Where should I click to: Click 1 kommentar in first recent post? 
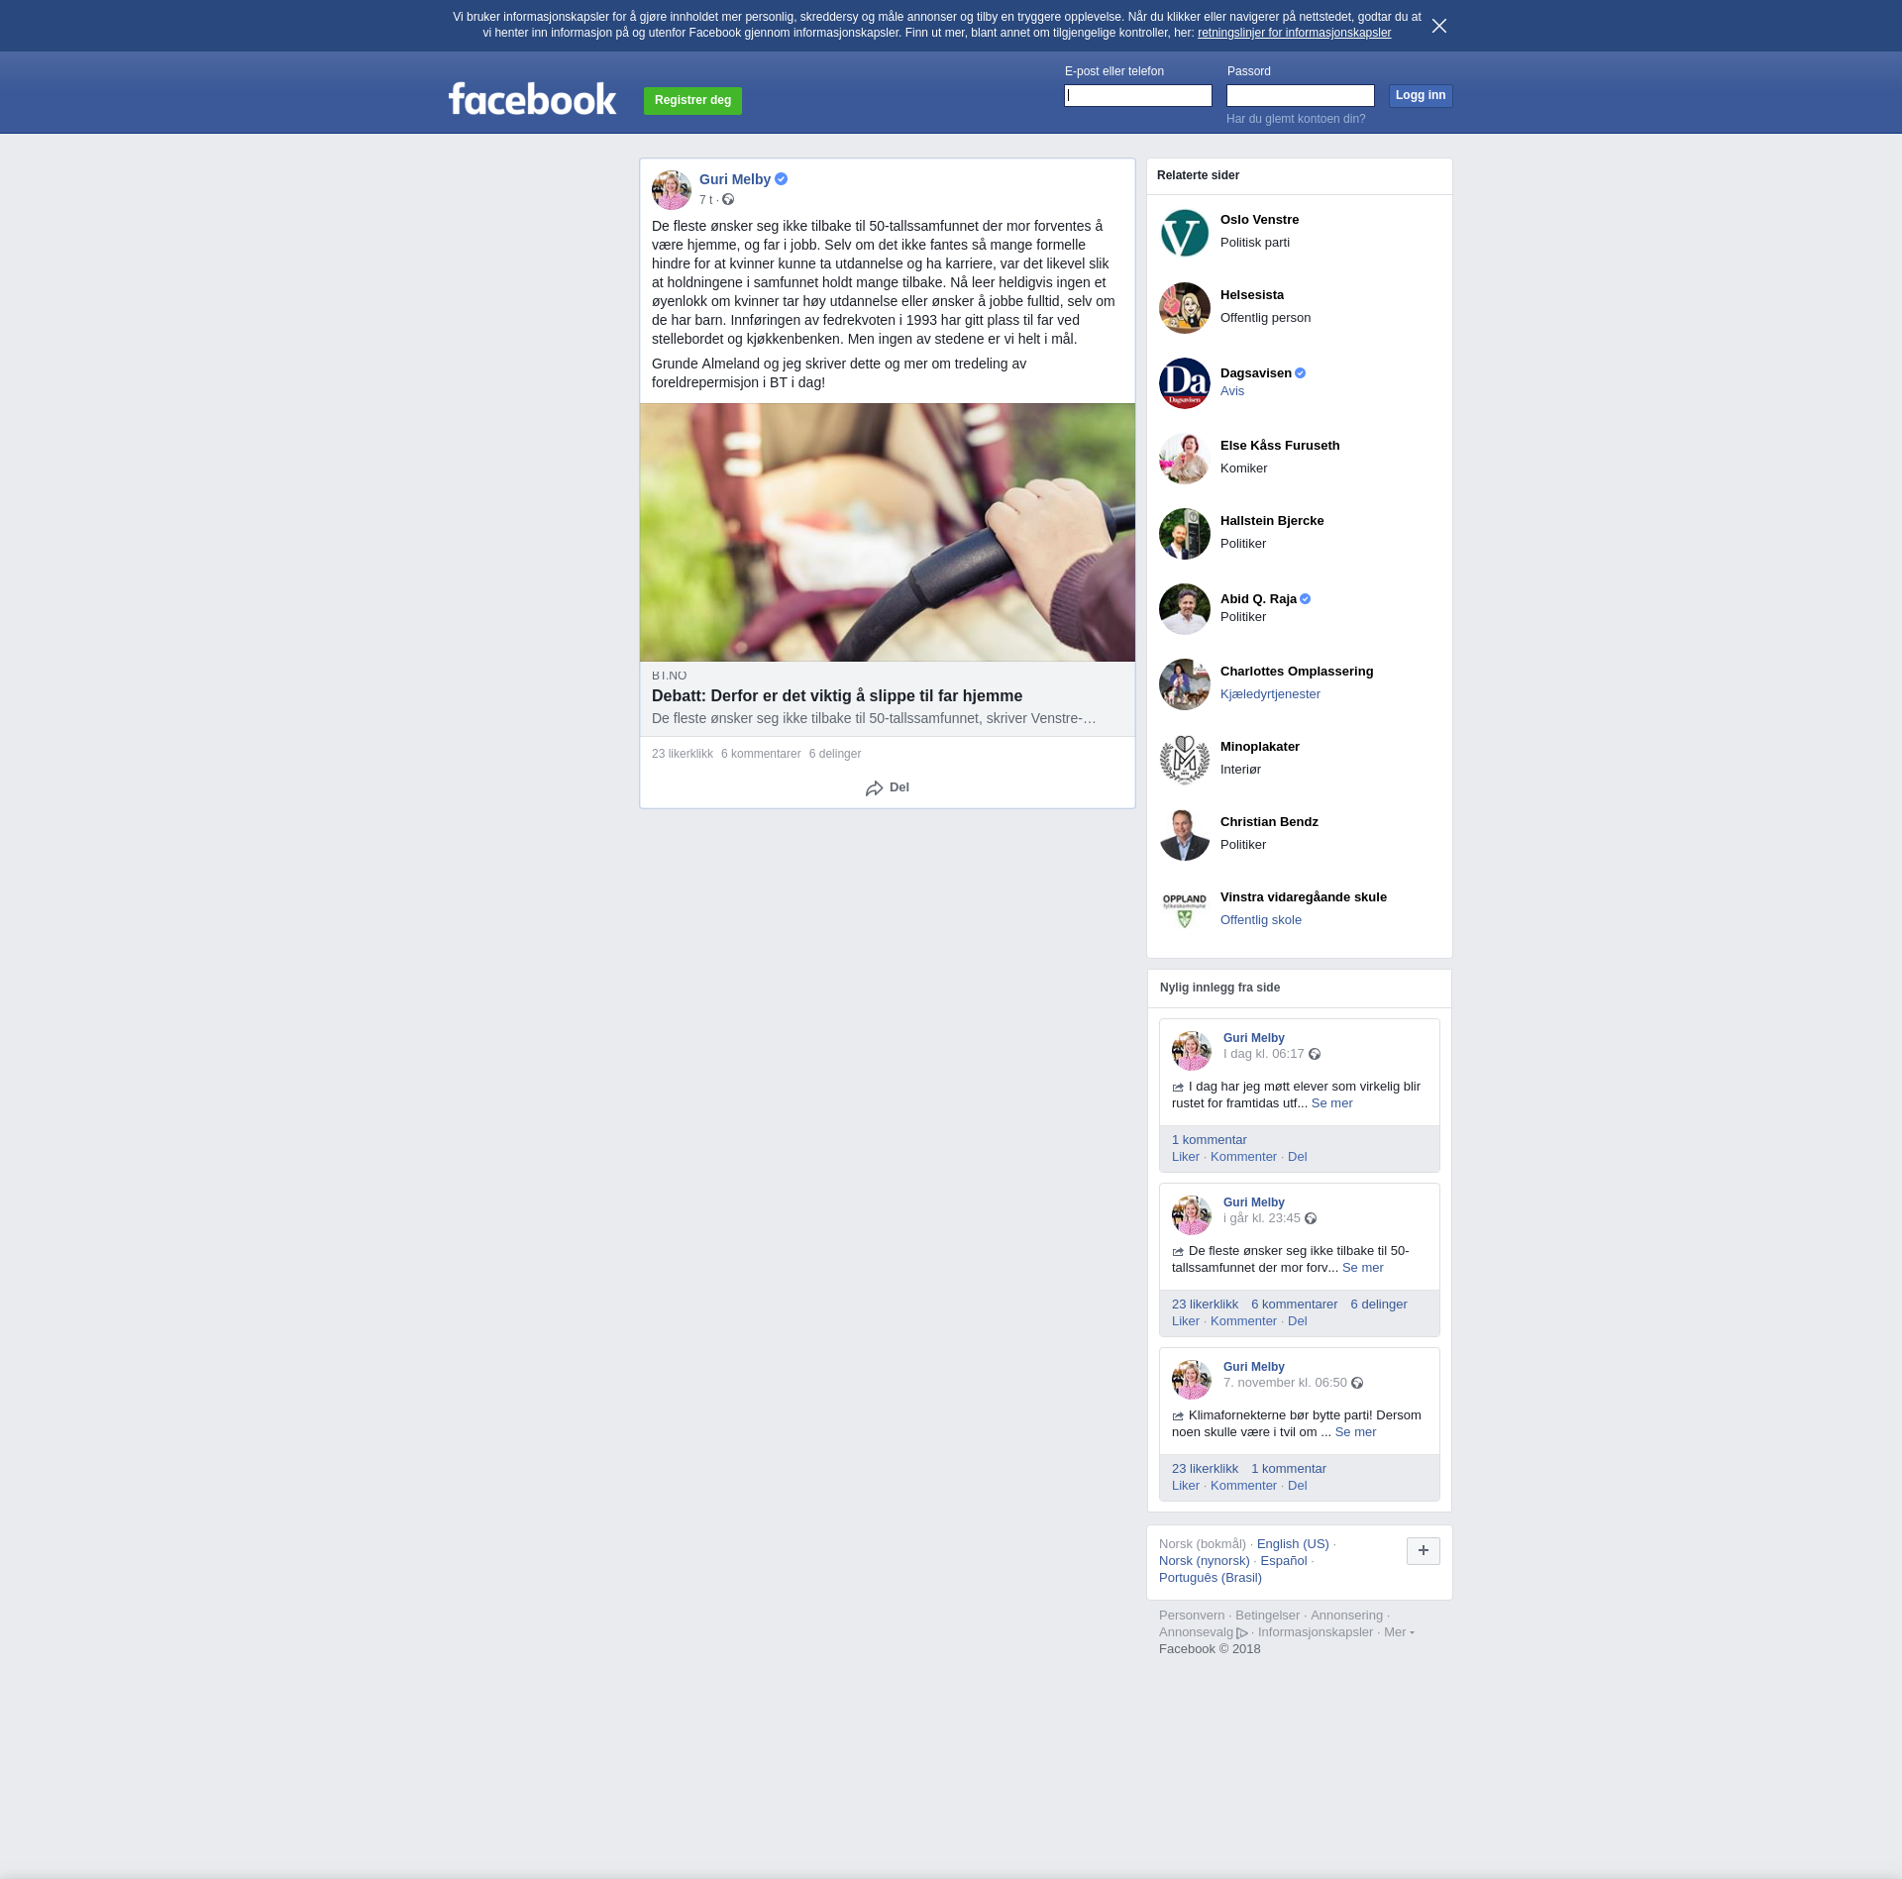(1209, 1140)
